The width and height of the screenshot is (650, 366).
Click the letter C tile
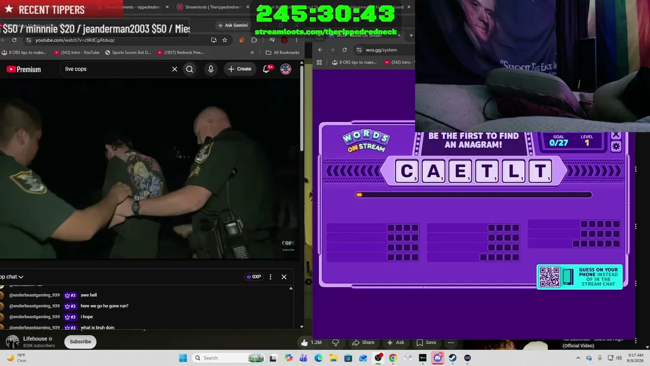(407, 171)
